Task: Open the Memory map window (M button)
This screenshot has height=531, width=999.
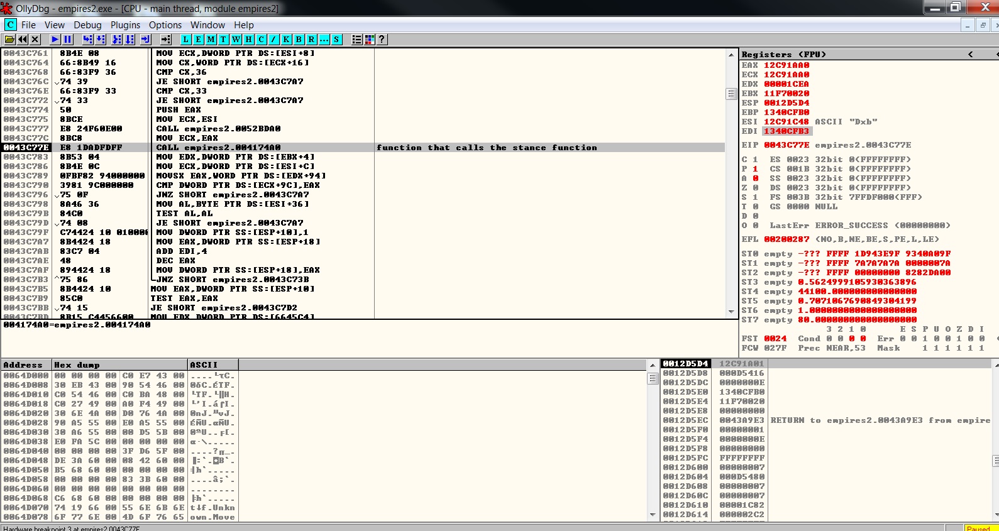Action: [211, 40]
